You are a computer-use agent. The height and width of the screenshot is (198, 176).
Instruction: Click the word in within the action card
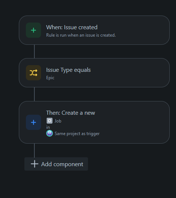pyautogui.click(x=48, y=127)
